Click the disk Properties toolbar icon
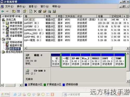This screenshot has height=97, width=130. (40, 11)
